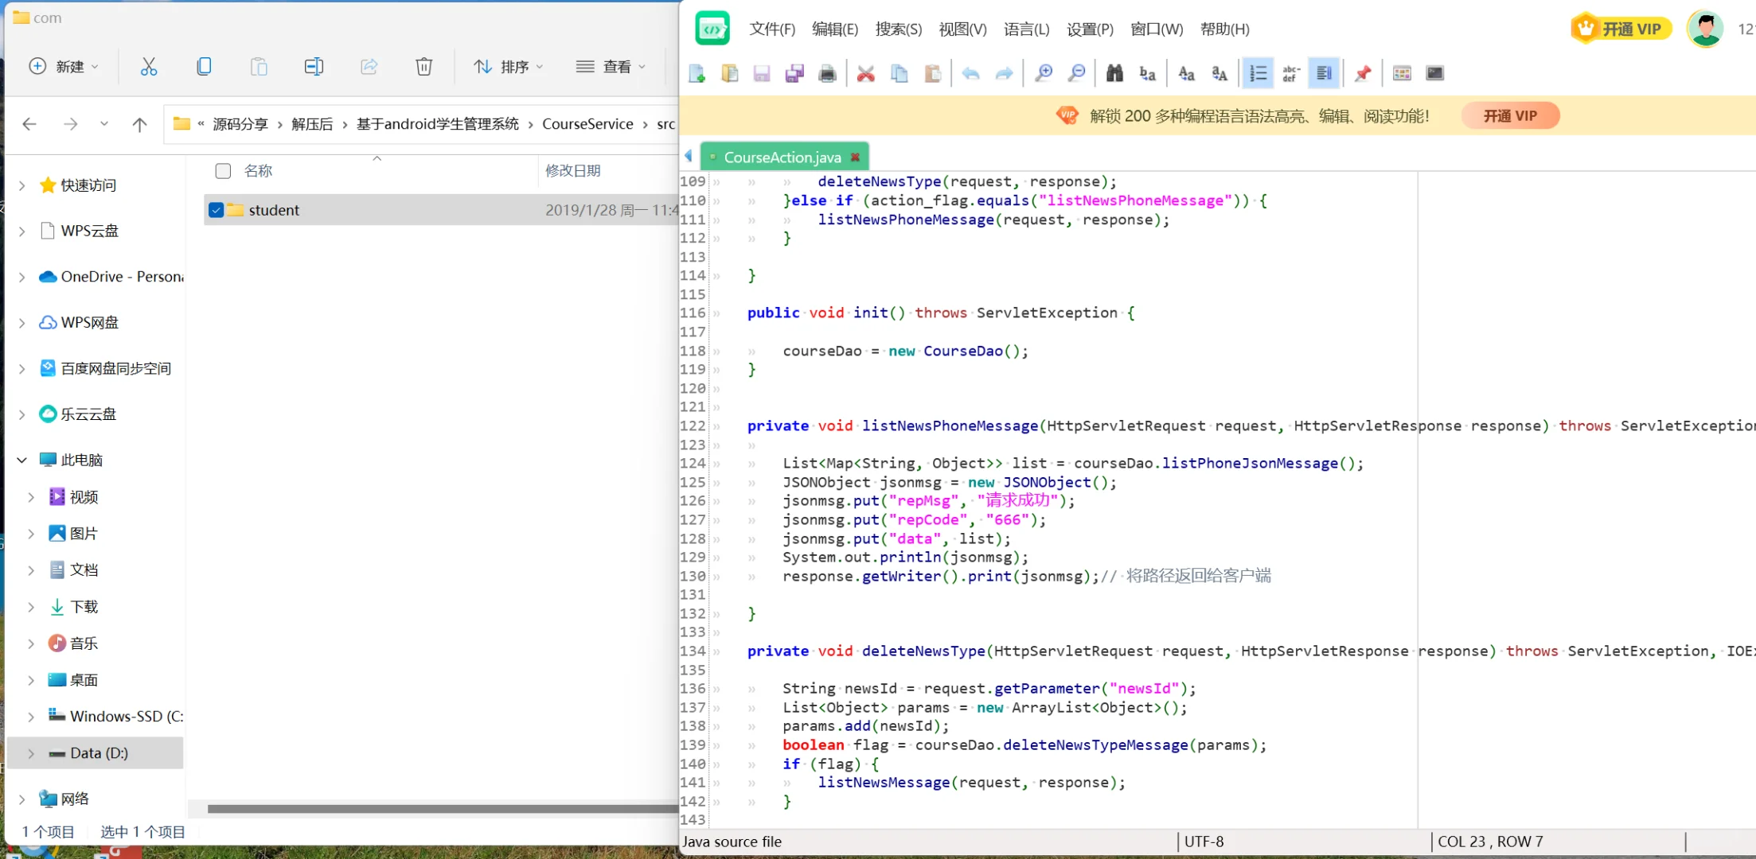1756x859 pixels.
Task: Click the undo arrow icon in editor
Action: (970, 73)
